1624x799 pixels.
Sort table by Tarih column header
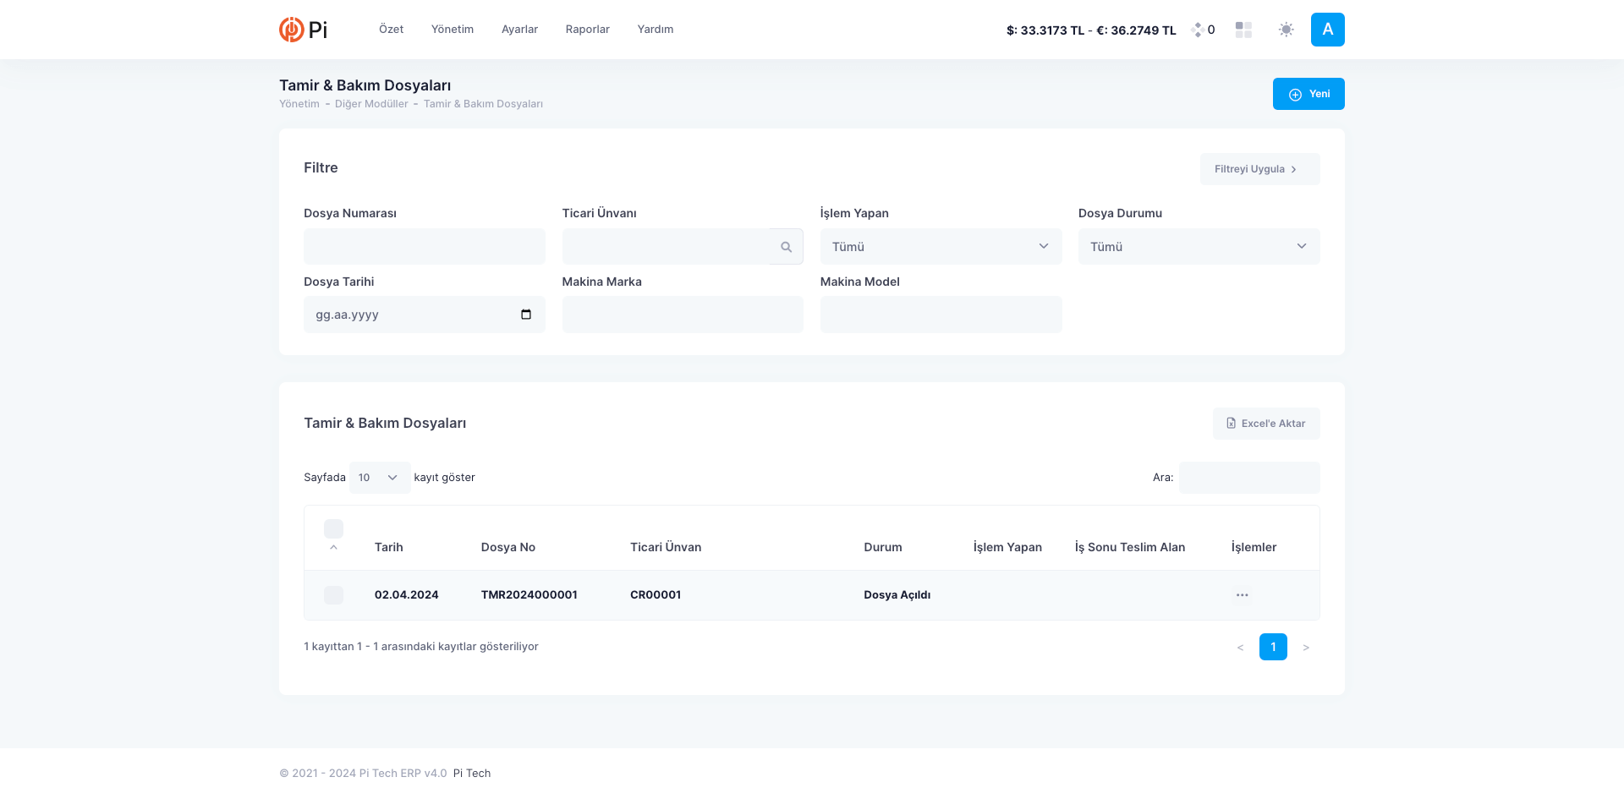tap(388, 547)
